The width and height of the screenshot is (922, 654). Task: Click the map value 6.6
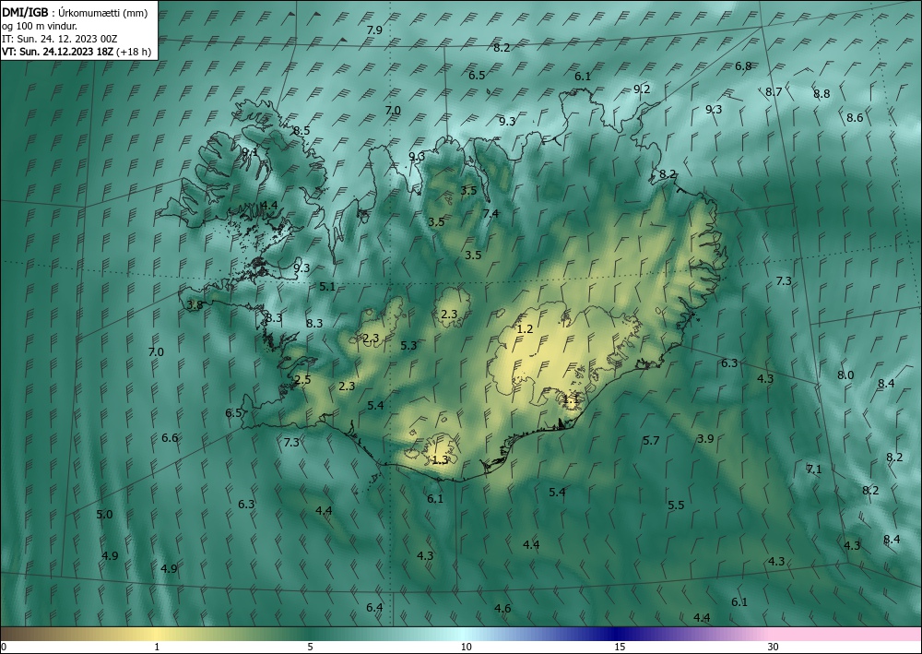(x=170, y=437)
